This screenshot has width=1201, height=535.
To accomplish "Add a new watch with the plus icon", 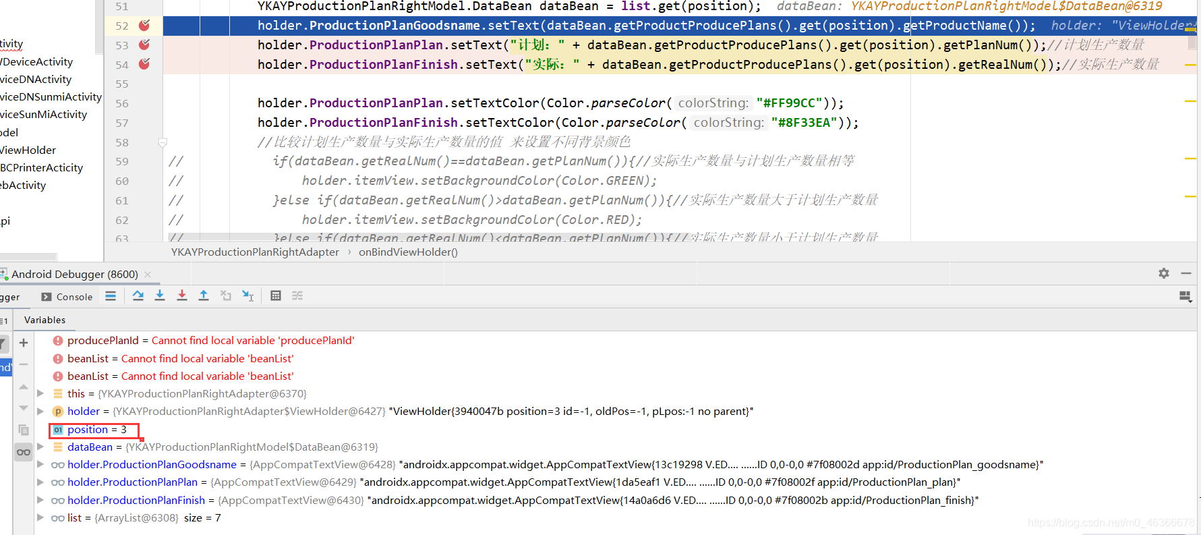I will pos(24,343).
